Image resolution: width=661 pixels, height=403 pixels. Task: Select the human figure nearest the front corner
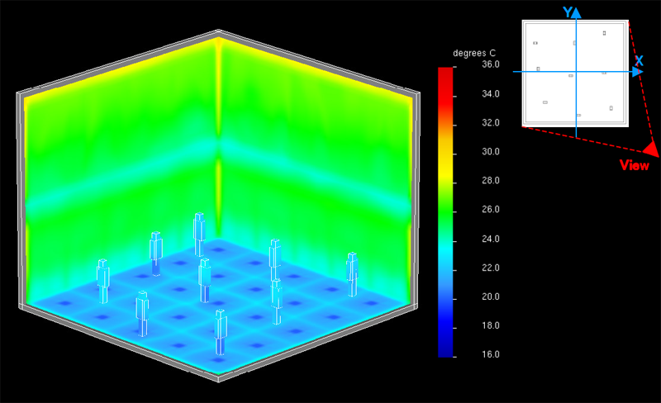[x=221, y=332]
